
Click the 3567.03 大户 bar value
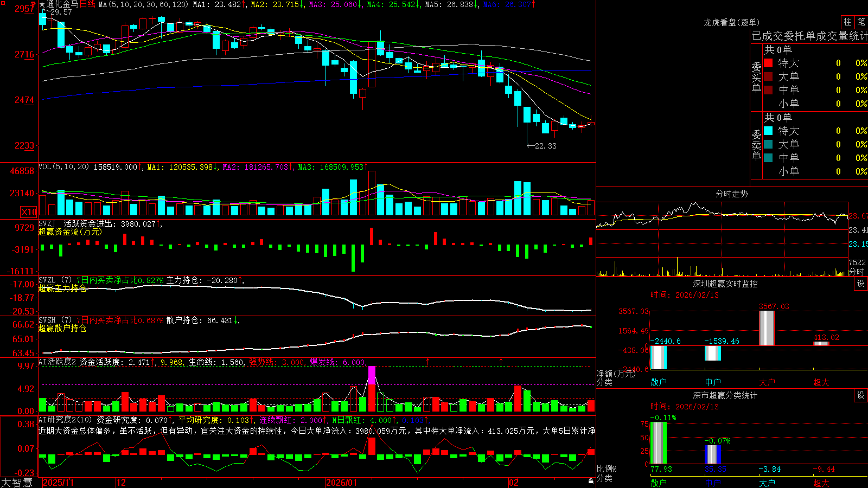(774, 306)
